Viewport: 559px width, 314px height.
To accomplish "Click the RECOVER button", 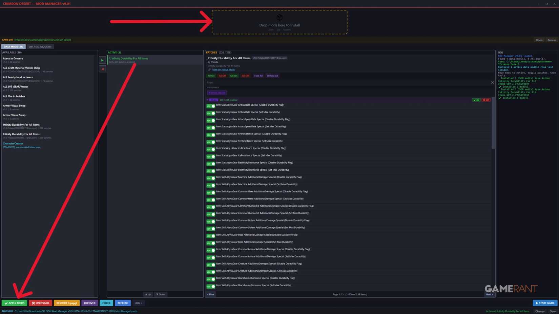I will pos(89,303).
